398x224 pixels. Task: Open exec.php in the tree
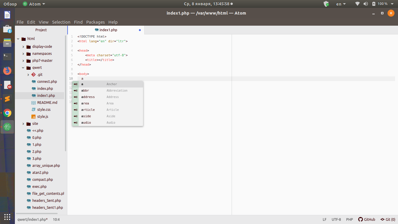pyautogui.click(x=40, y=187)
